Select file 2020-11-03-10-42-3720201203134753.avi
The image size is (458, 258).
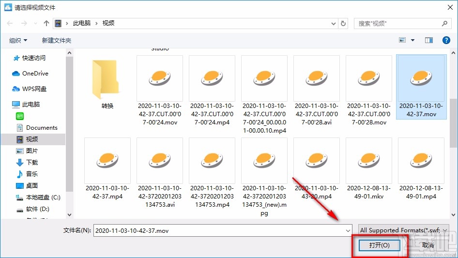coord(160,173)
